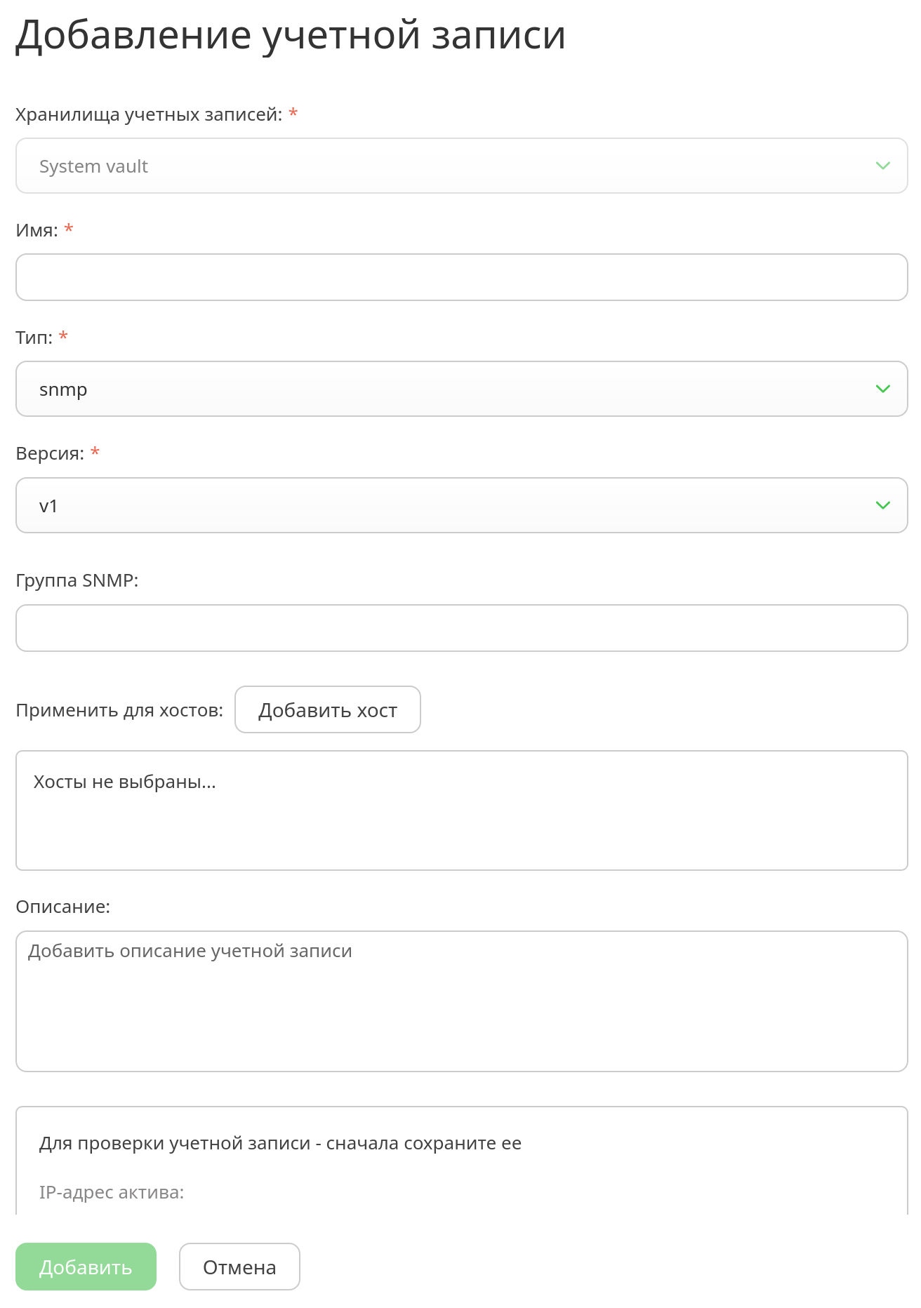Click the Версия dropdown green chevron
The height and width of the screenshot is (1308, 921).
(882, 505)
